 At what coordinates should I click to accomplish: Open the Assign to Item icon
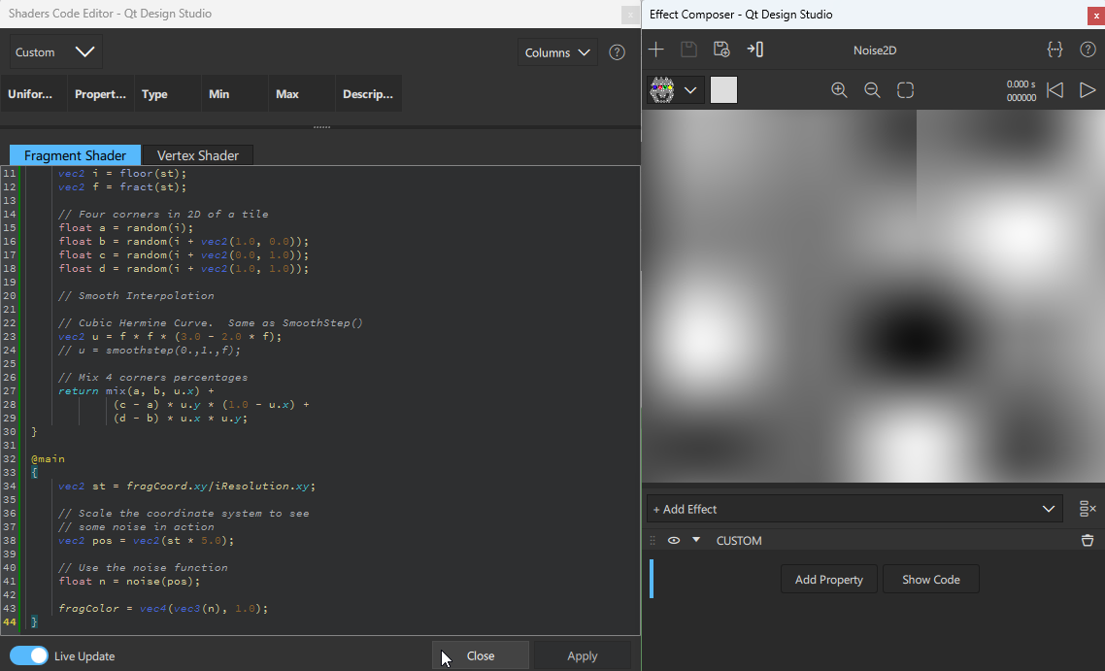[755, 49]
